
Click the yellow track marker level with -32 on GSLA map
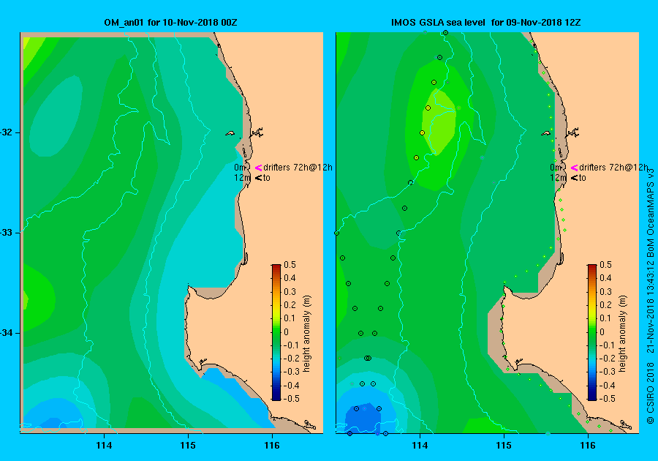coord(422,132)
